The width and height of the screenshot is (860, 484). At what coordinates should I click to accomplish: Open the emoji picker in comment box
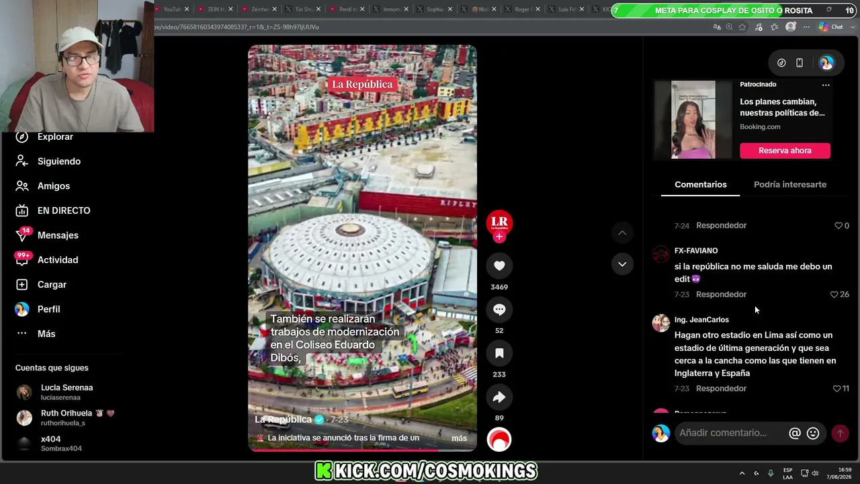pos(813,434)
